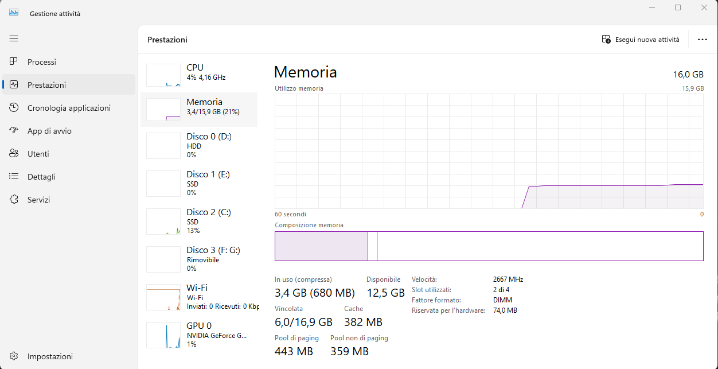
Task: Toggle the hamburger navigation menu
Action: (x=14, y=38)
